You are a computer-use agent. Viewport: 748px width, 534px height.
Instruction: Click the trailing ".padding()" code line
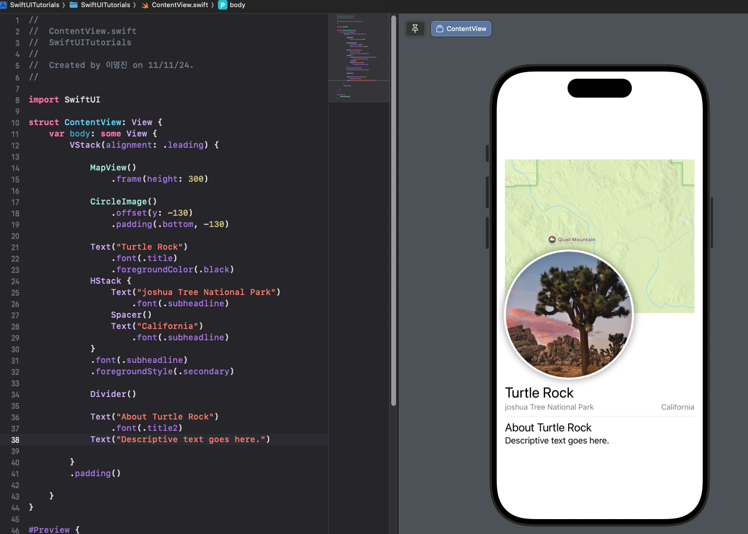pos(95,473)
